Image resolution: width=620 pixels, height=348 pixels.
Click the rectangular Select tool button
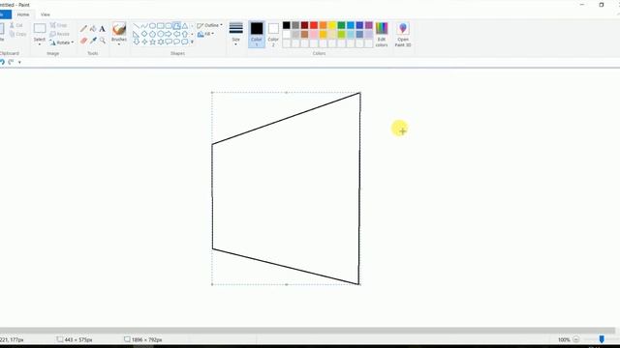40,29
